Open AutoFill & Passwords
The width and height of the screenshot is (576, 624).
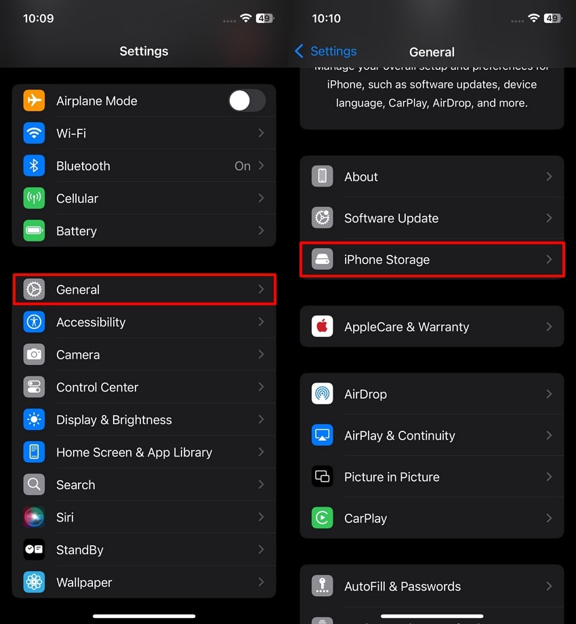click(x=432, y=586)
